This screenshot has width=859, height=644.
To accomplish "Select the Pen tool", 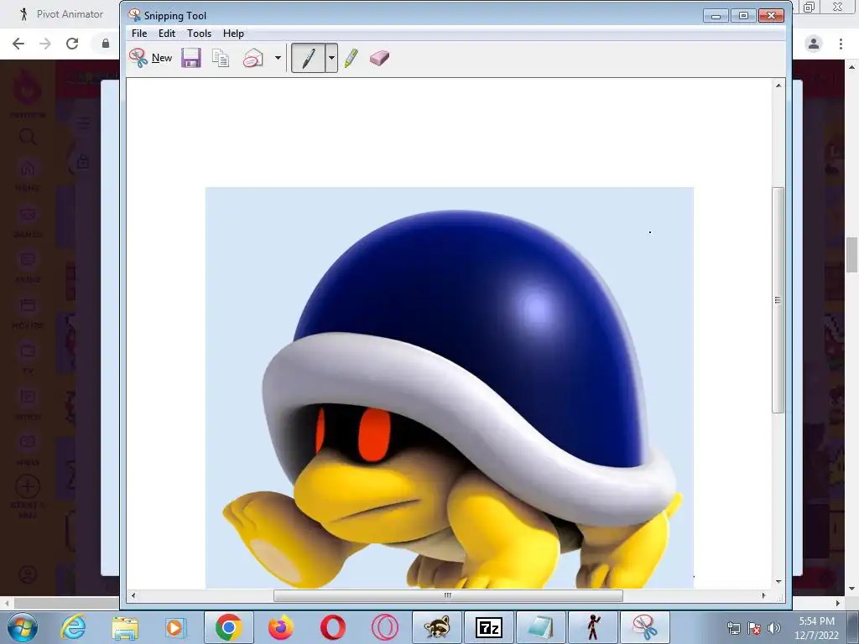I will coord(309,58).
